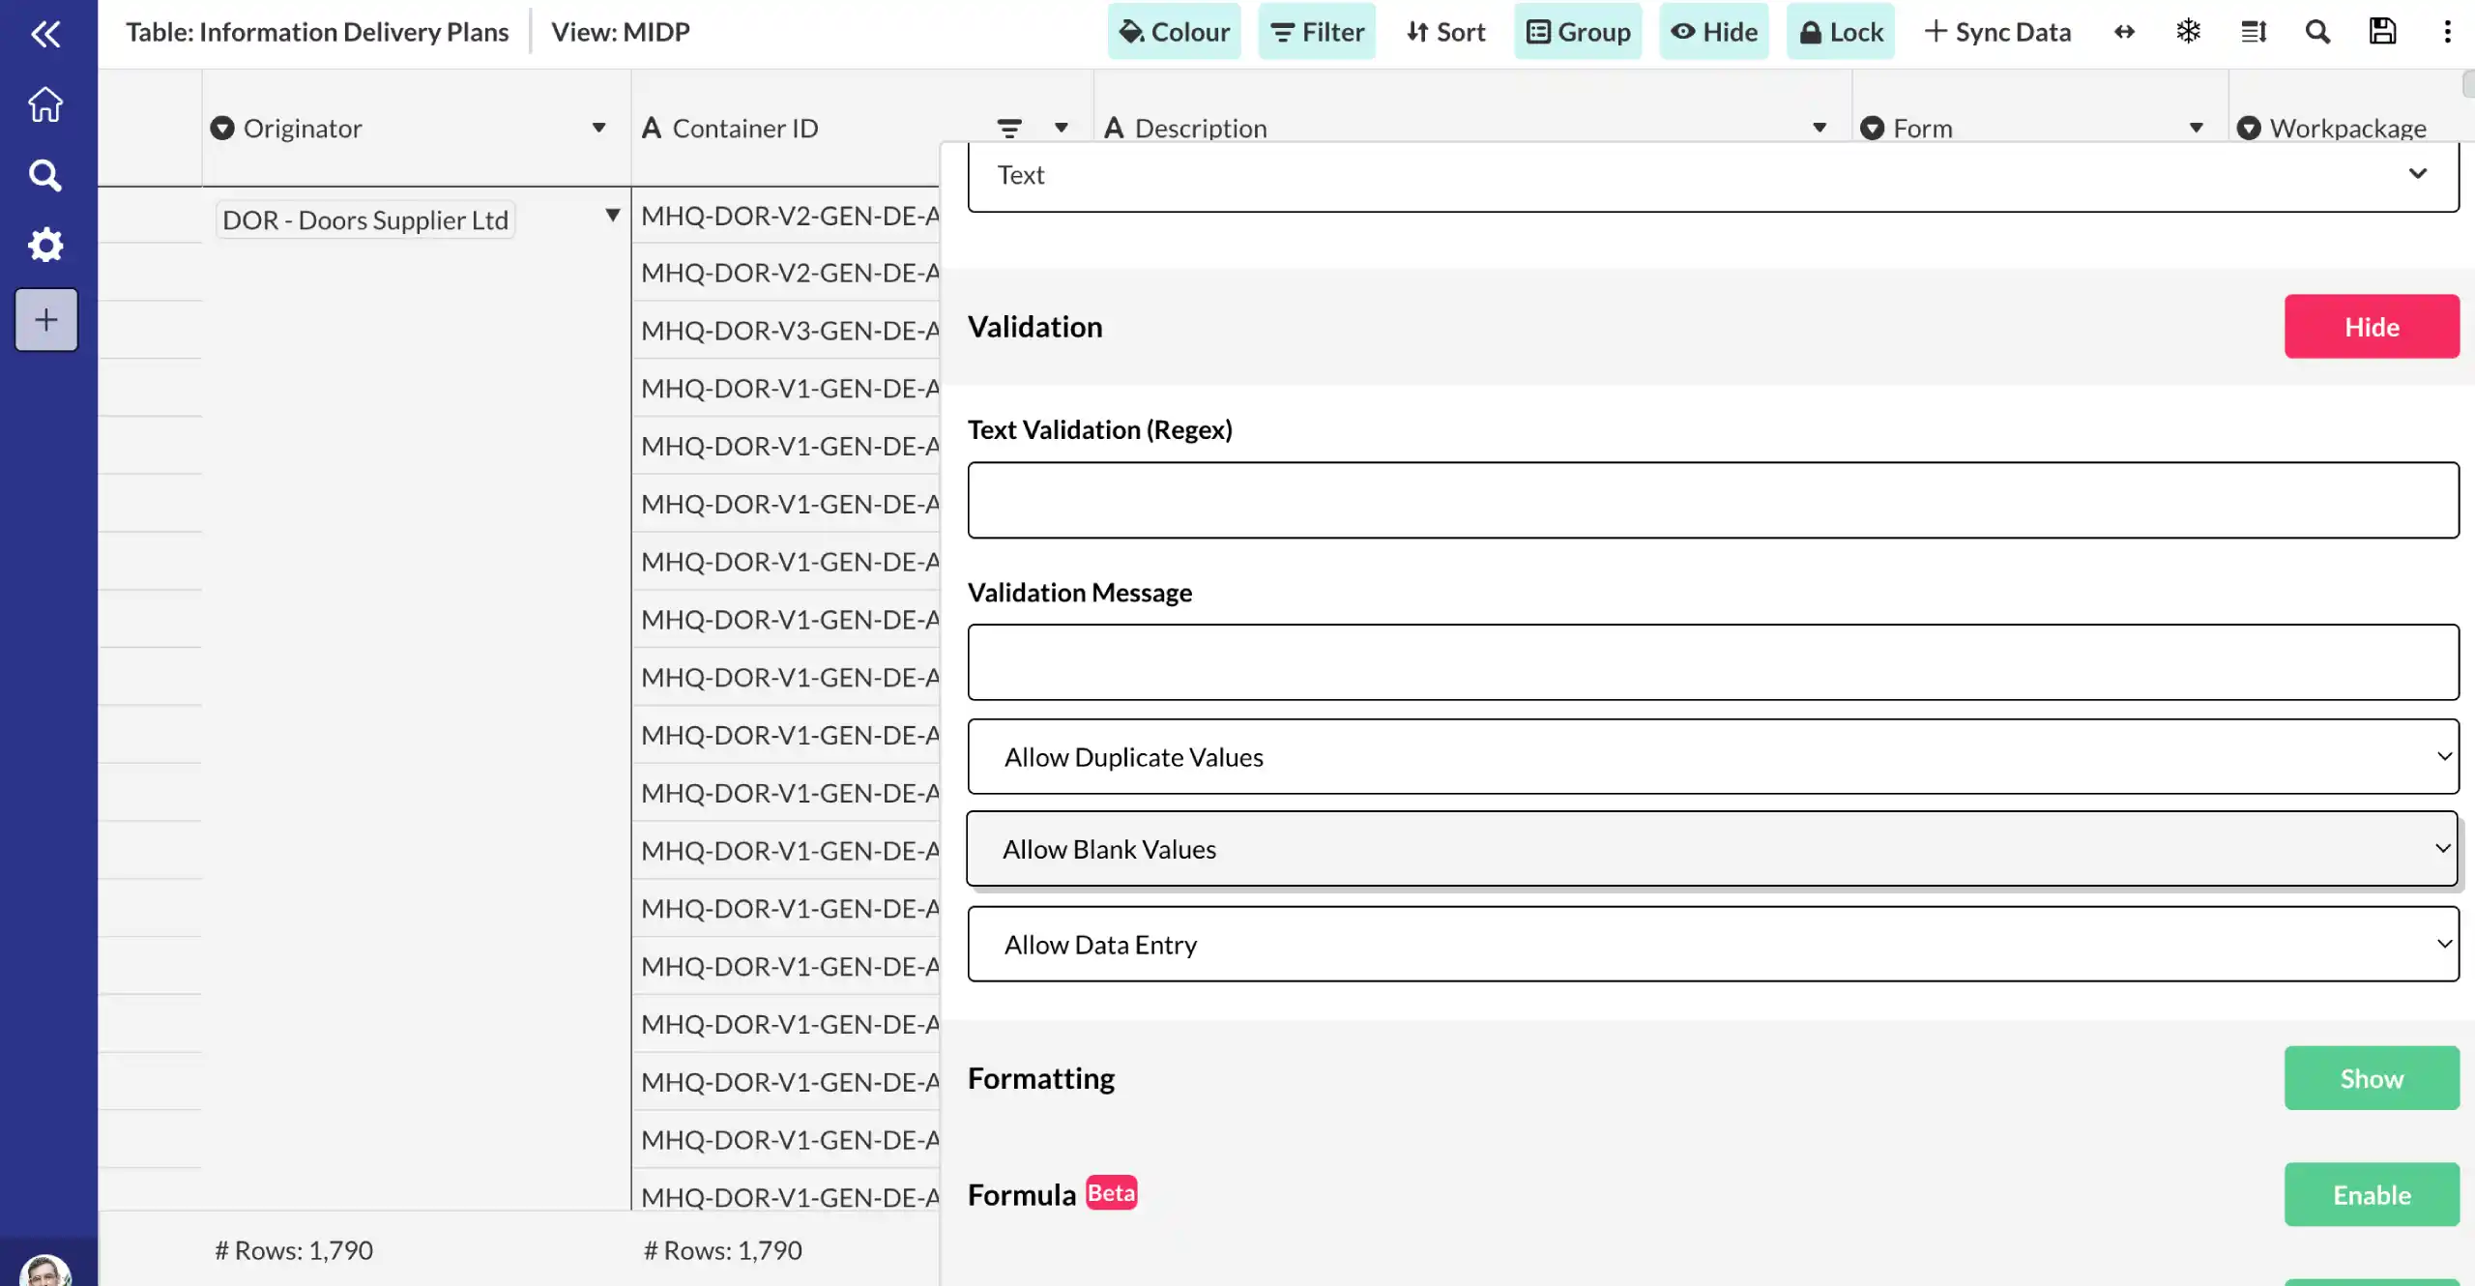This screenshot has height=1286, width=2475.
Task: Toggle the Hide columns eye button
Action: (1713, 32)
